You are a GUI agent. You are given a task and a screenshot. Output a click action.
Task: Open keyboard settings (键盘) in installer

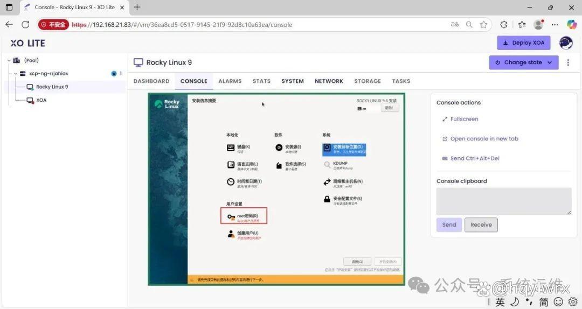tap(238, 149)
